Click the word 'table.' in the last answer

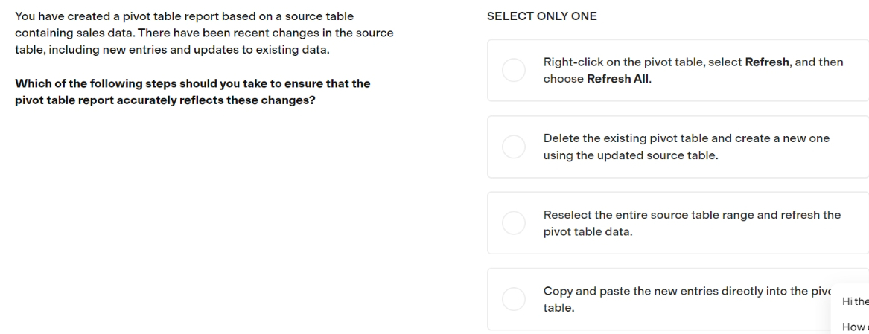tap(558, 308)
